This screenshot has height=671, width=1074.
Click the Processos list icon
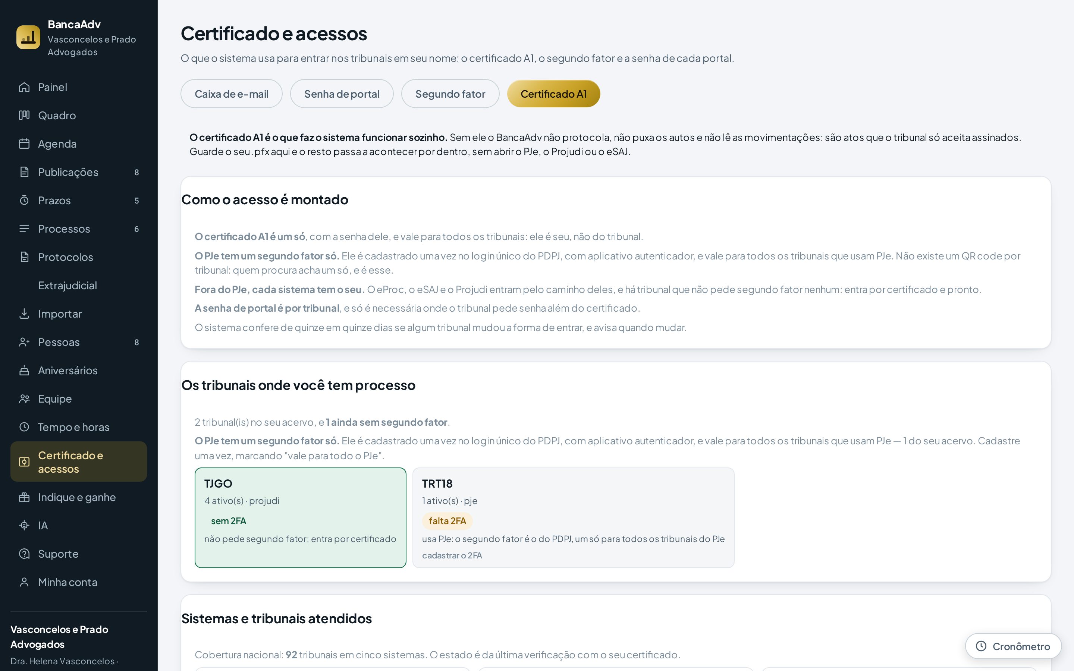[24, 229]
